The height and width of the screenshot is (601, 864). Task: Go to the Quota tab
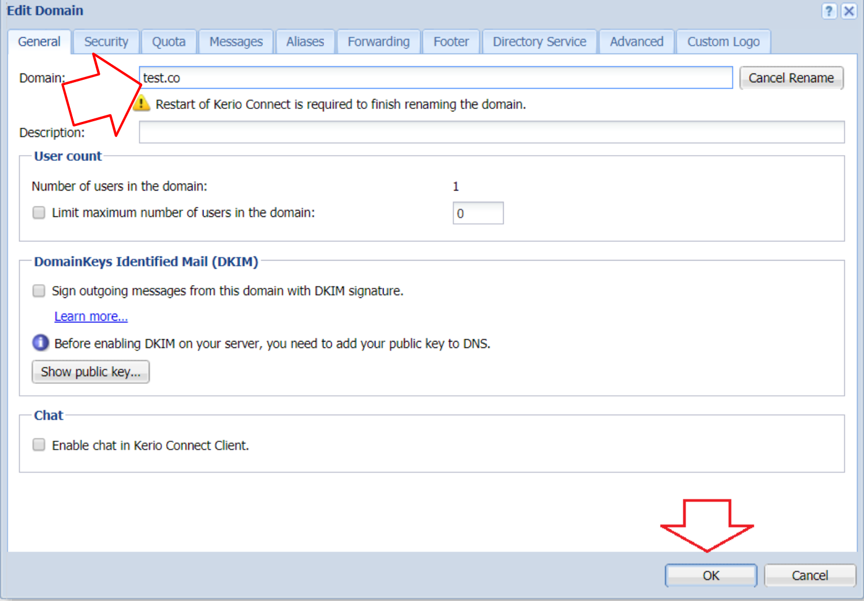click(169, 42)
